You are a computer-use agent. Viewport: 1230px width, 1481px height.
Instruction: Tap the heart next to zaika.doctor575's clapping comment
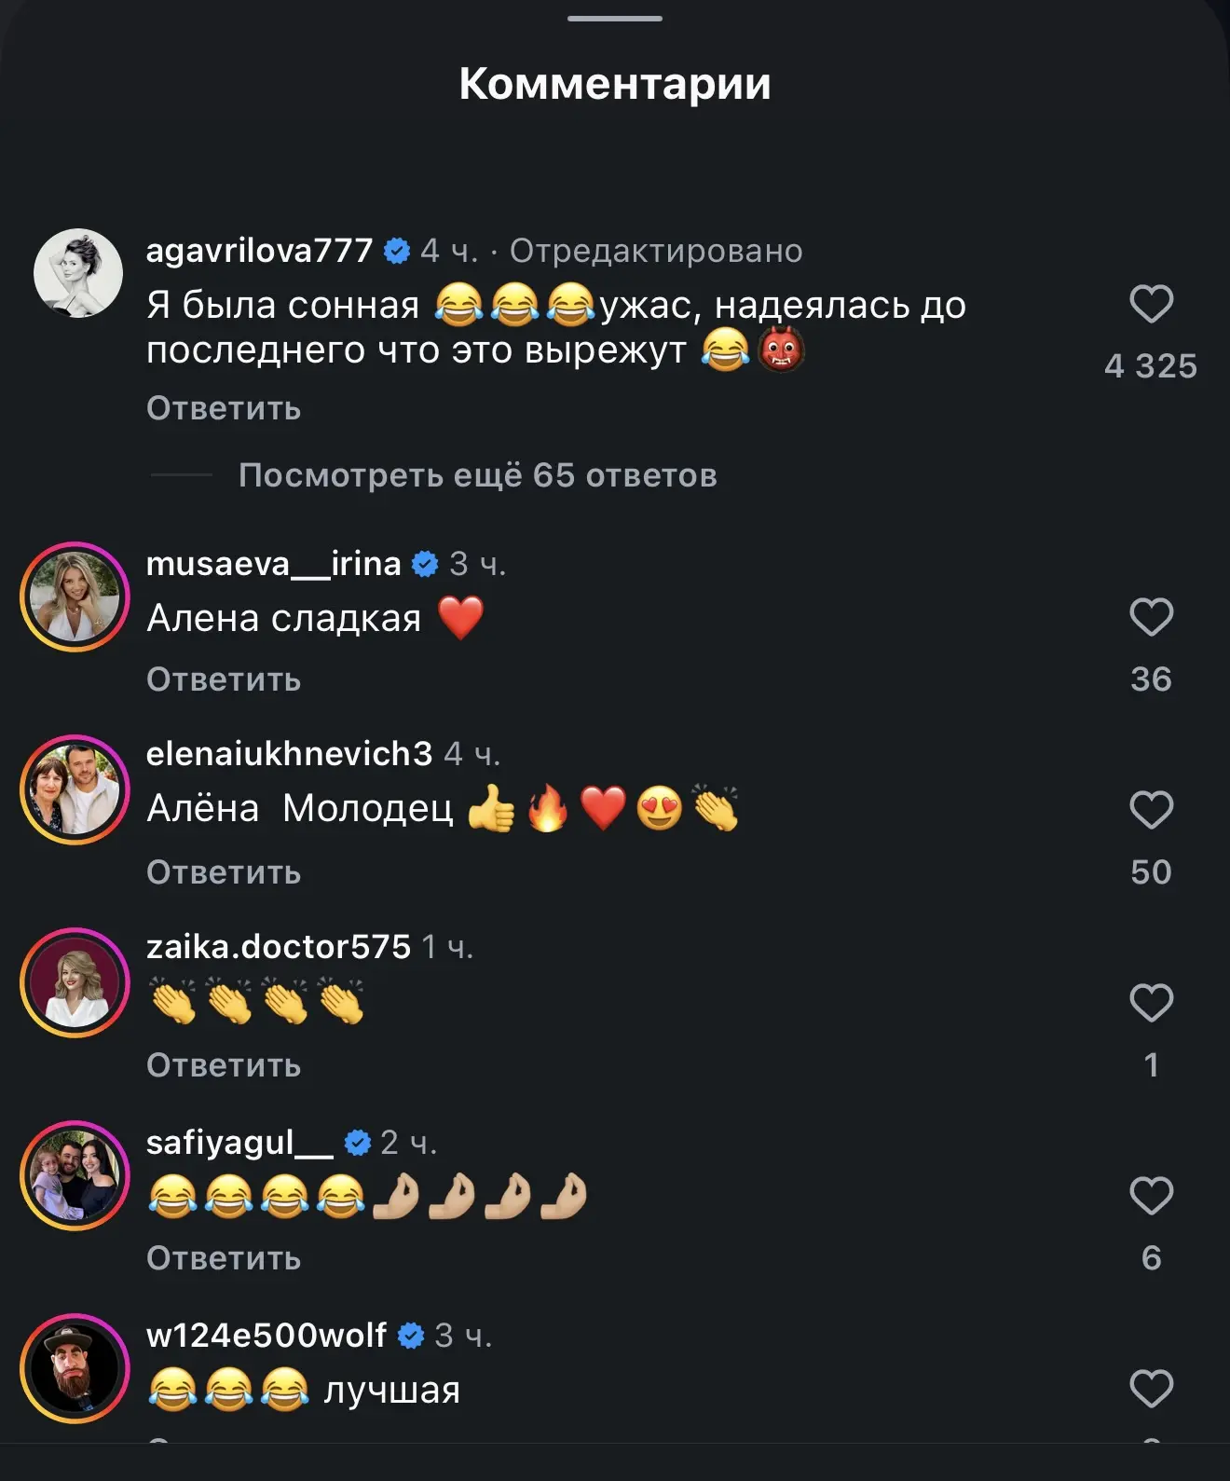[x=1151, y=1003]
